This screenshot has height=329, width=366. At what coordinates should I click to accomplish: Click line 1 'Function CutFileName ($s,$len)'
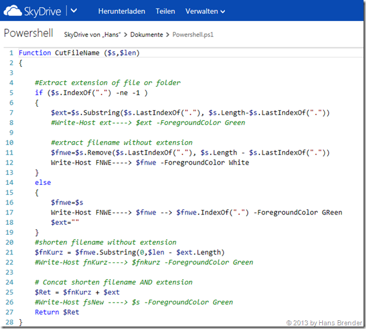(x=79, y=53)
